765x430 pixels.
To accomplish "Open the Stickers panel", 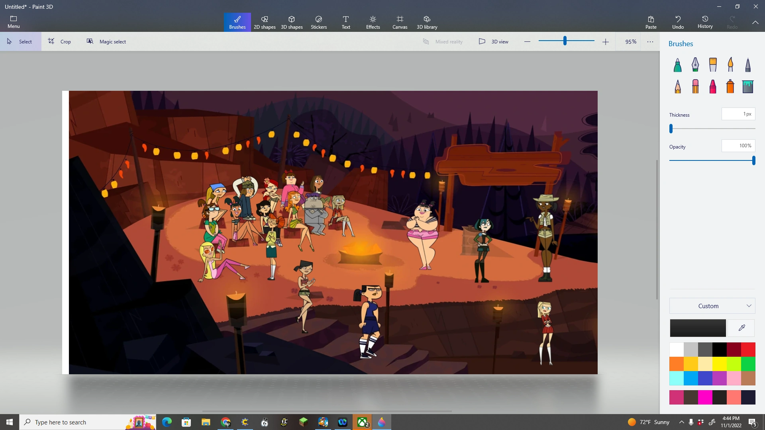I will tap(318, 22).
